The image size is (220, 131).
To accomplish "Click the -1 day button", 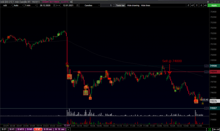I will click(x=201, y=6).
